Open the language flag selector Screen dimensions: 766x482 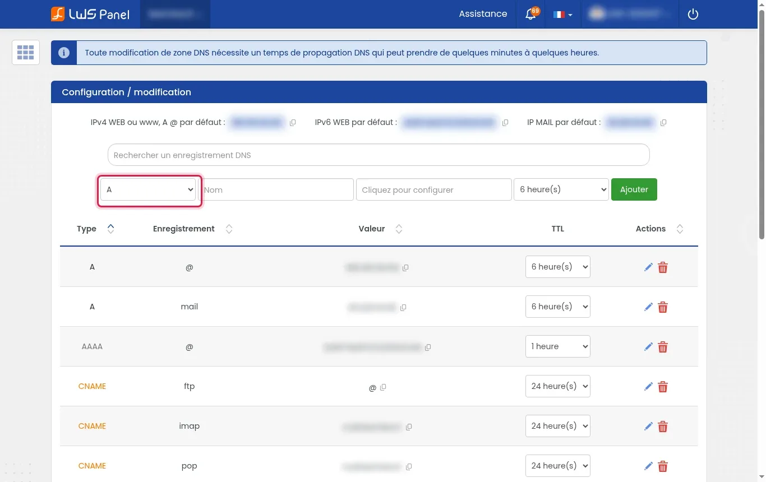[562, 15]
